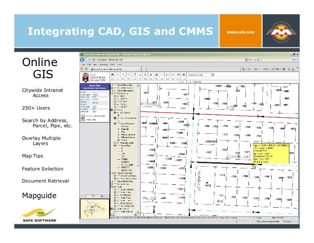314x243 pixels.
Task: Click the globe icon in map toolbar
Action: [140, 75]
